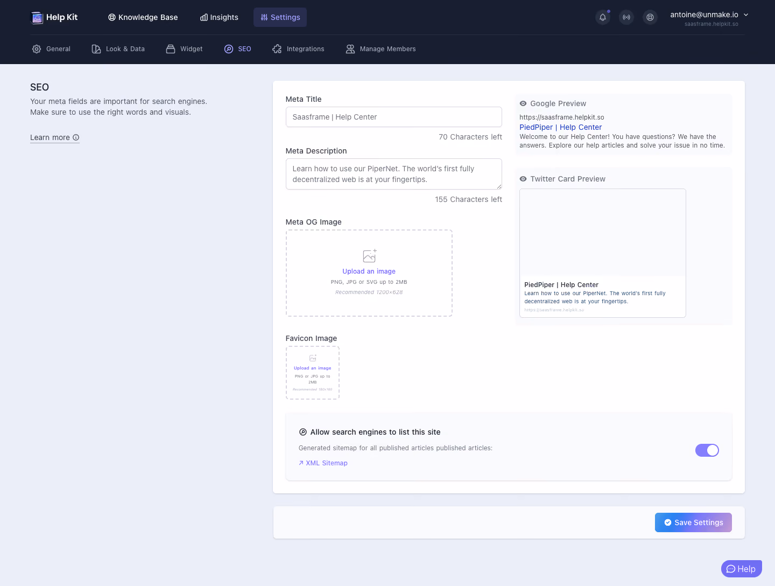Image resolution: width=775 pixels, height=586 pixels.
Task: Click Upload an image for Favicon
Action: point(313,368)
